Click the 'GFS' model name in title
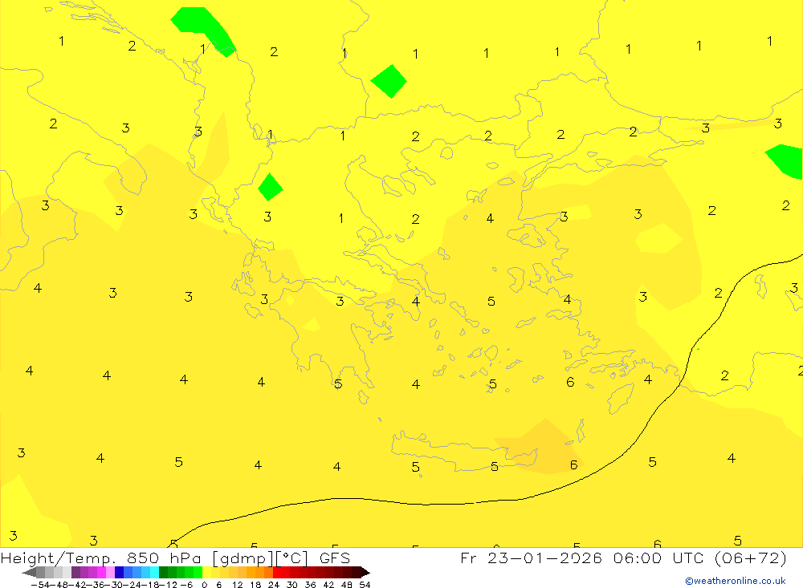 (x=335, y=558)
